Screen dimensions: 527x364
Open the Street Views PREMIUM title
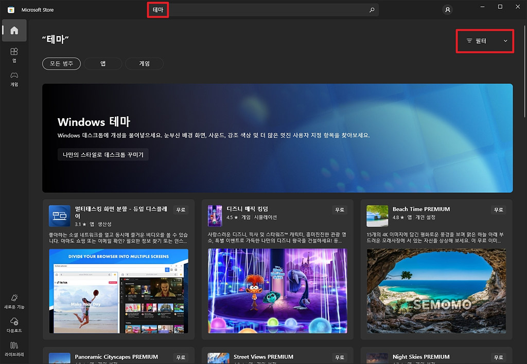point(263,357)
